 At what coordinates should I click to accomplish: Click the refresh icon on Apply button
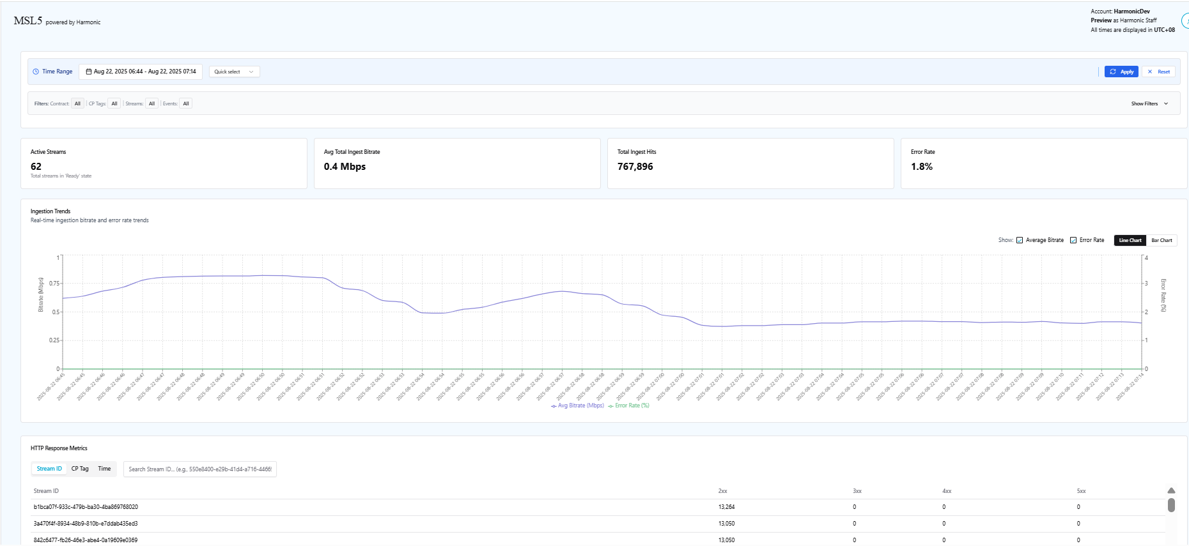pyautogui.click(x=1113, y=72)
